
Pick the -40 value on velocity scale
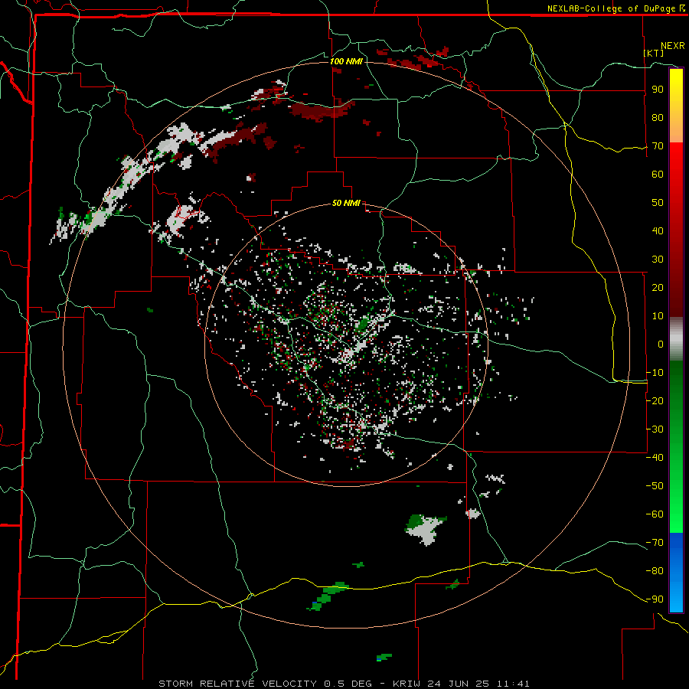tap(655, 458)
